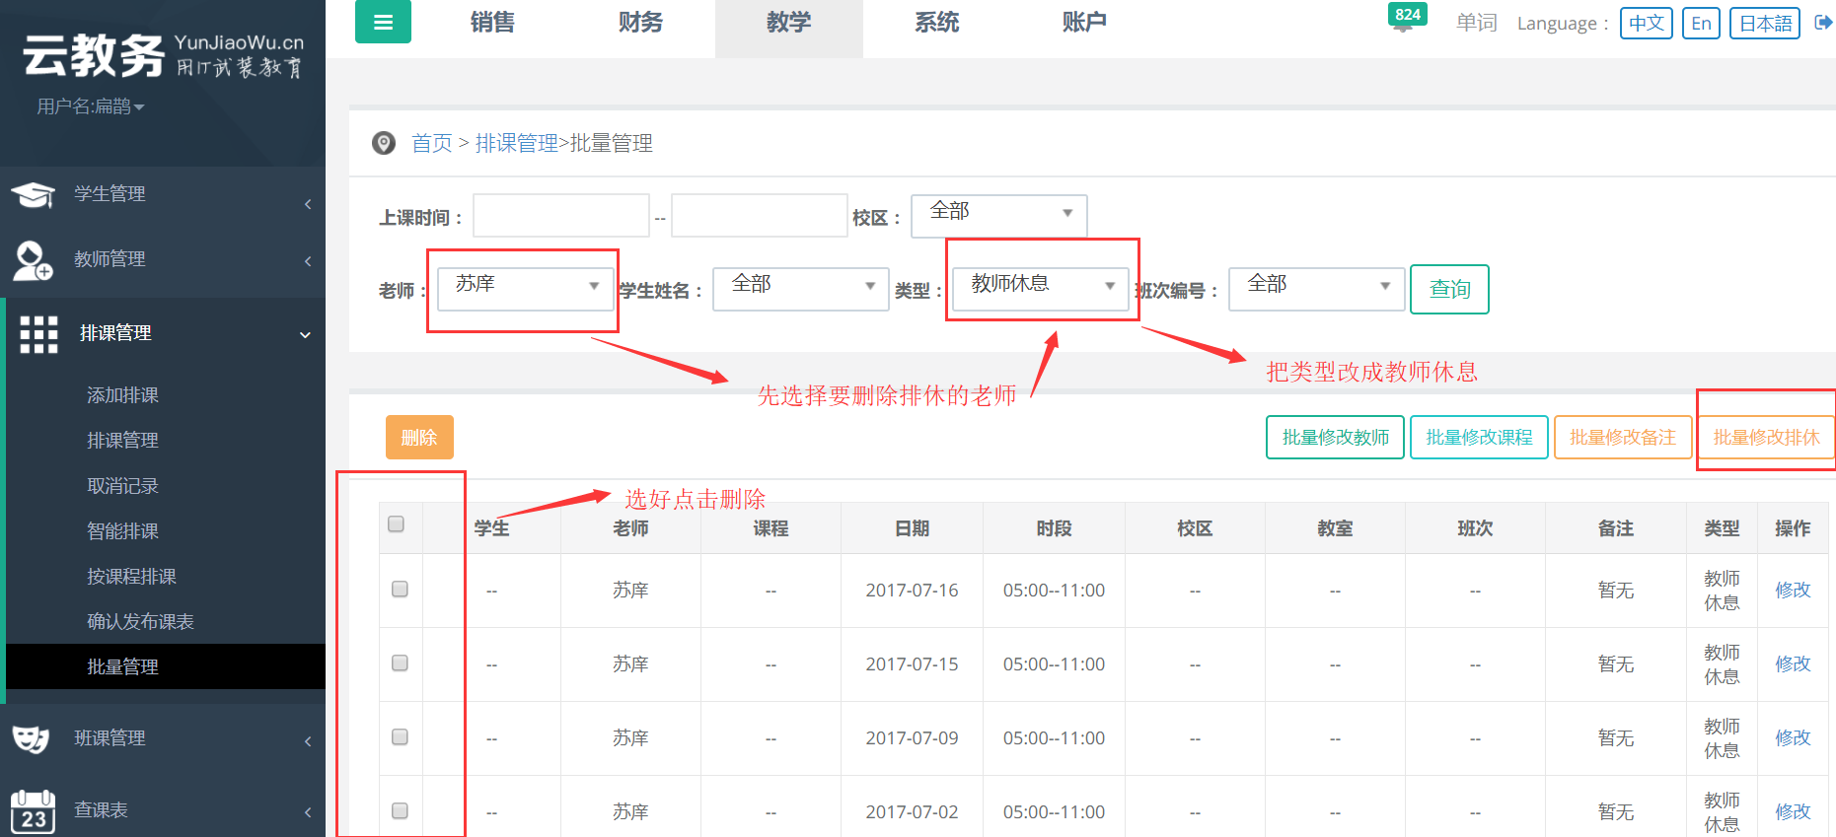Check the row dated 2017-07-09
This screenshot has height=837, width=1836.
click(400, 737)
